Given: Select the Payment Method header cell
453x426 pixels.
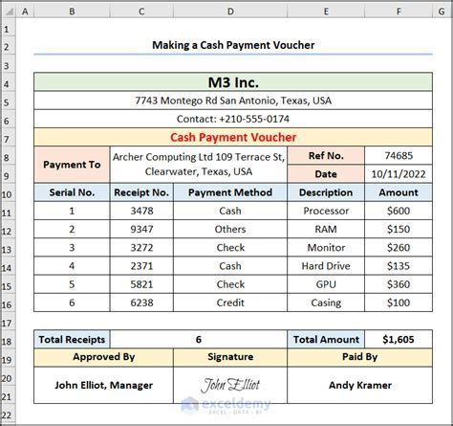Looking at the screenshot, I should point(230,192).
